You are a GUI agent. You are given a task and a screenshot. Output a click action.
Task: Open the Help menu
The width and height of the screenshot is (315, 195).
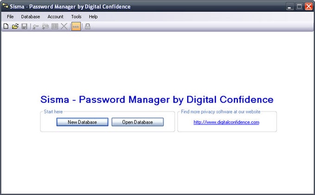[x=93, y=17]
